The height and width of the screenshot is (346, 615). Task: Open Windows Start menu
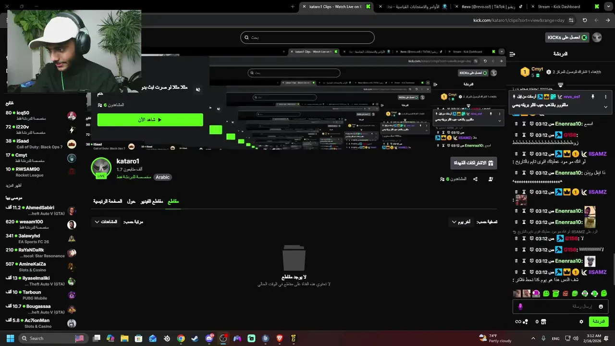[x=10, y=338]
